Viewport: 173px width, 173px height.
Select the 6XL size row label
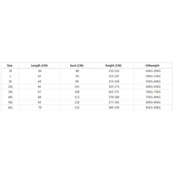pyautogui.click(x=10, y=108)
